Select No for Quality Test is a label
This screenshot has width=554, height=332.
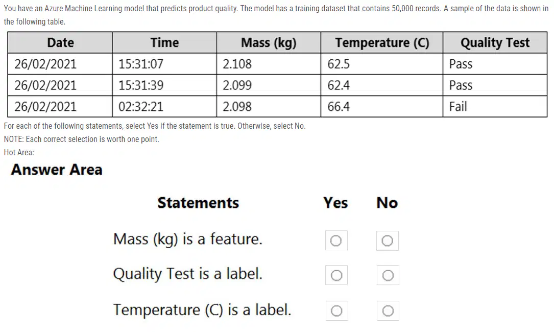click(388, 275)
